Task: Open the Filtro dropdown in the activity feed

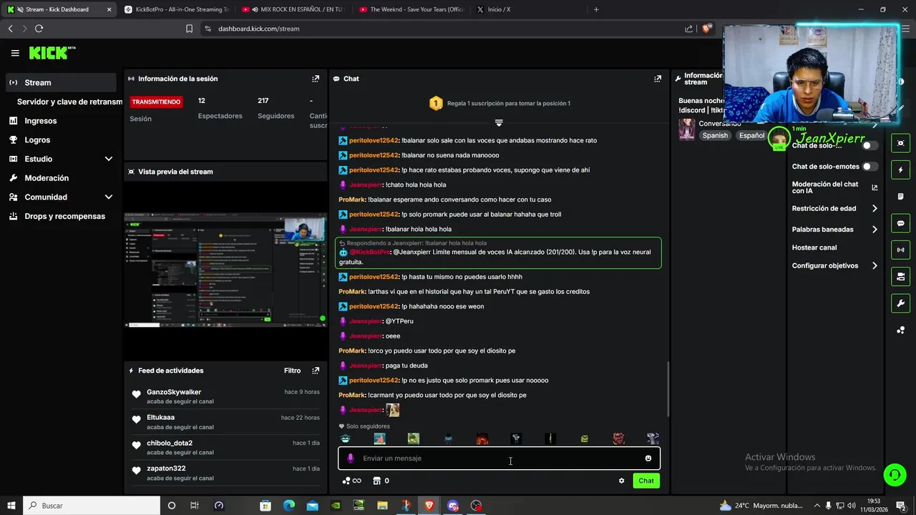Action: click(x=292, y=371)
